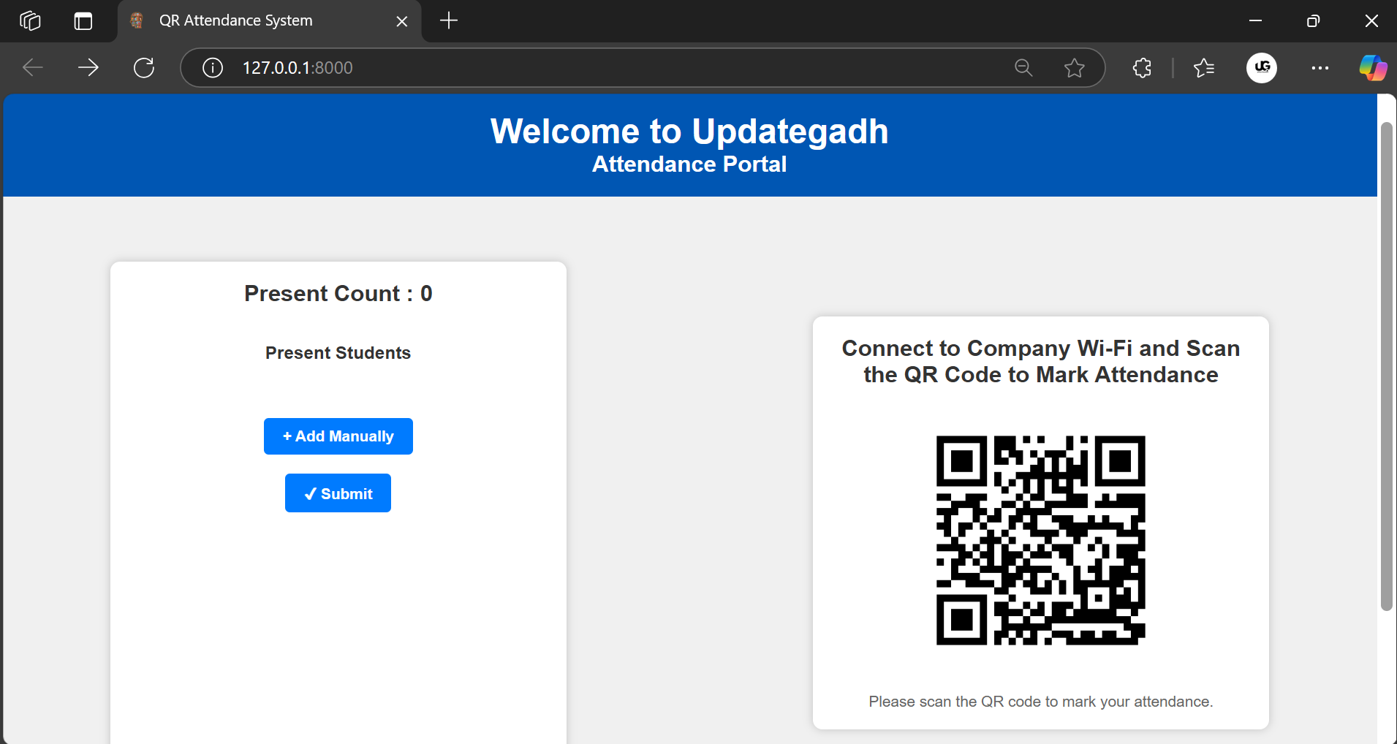Open the zoom out magnifier icon
The width and height of the screenshot is (1397, 744).
tap(1023, 68)
